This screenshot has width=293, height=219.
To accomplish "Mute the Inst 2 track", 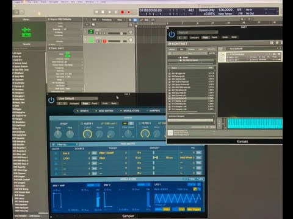I will [97, 41].
